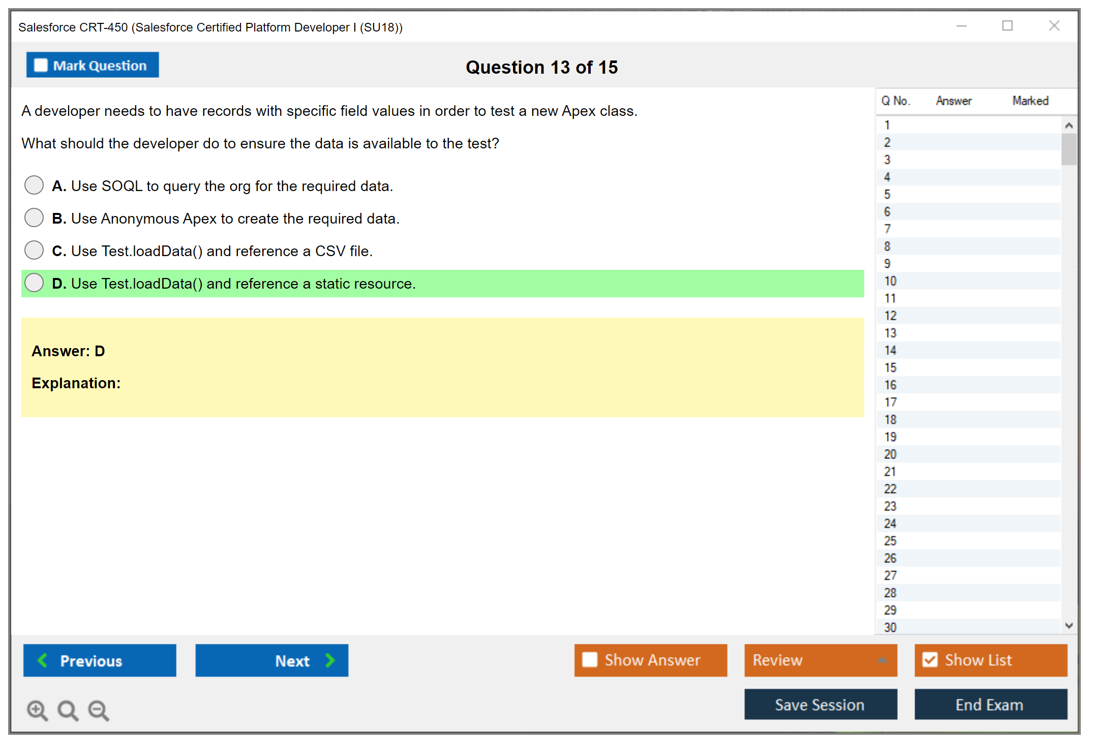This screenshot has width=1093, height=747.
Task: Uncheck the Show List checkbox
Action: [x=930, y=660]
